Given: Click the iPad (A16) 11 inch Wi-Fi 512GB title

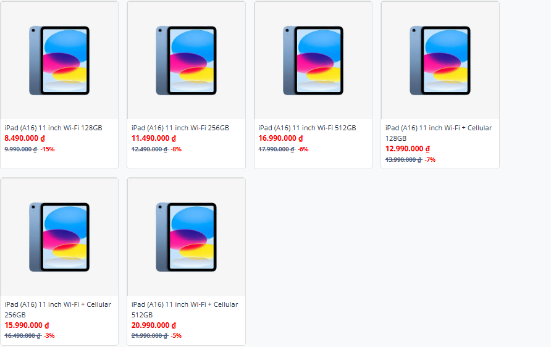Looking at the screenshot, I should pos(307,128).
